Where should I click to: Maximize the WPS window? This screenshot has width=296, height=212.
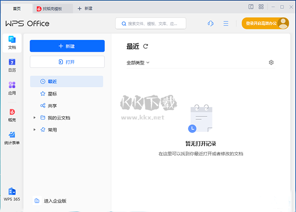pos(282,7)
